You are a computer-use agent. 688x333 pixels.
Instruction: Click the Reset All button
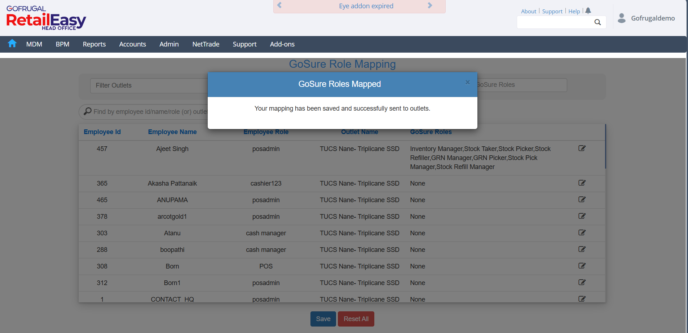(356, 319)
